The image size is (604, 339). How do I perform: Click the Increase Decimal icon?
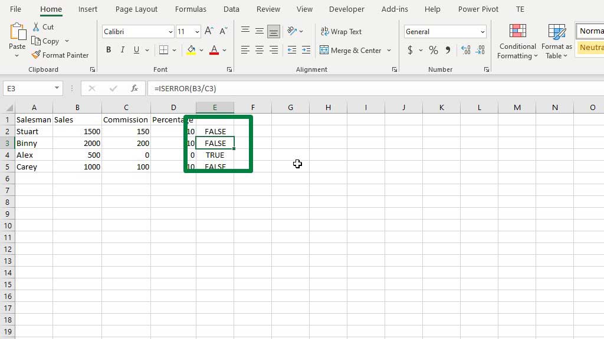pyautogui.click(x=465, y=50)
